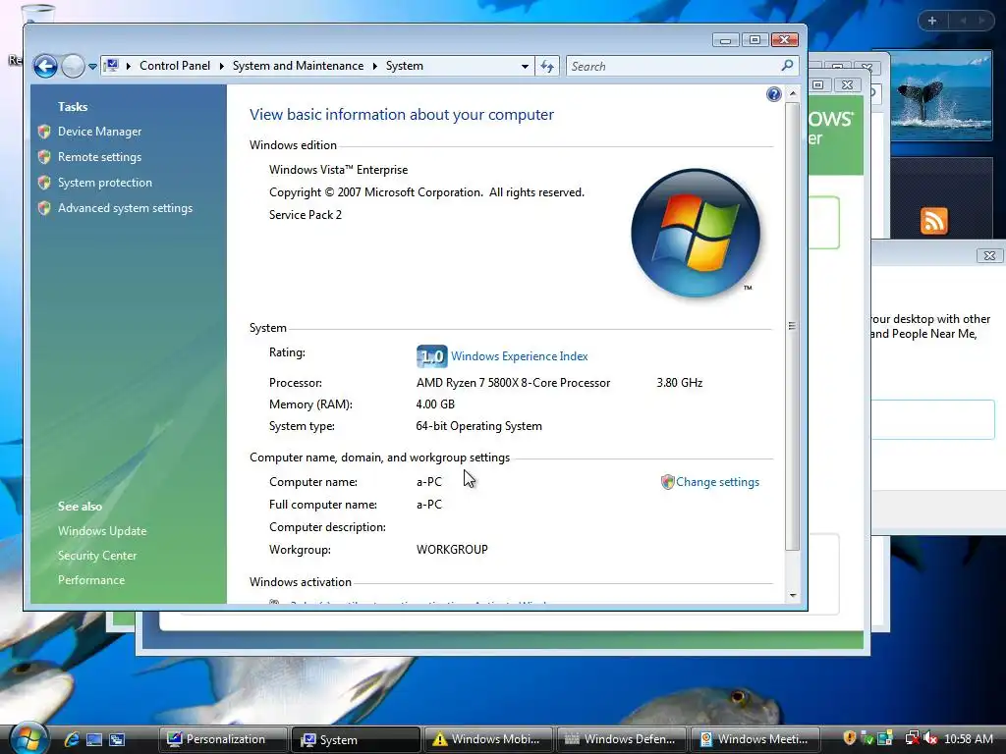Click Switch between windows icon

[117, 739]
